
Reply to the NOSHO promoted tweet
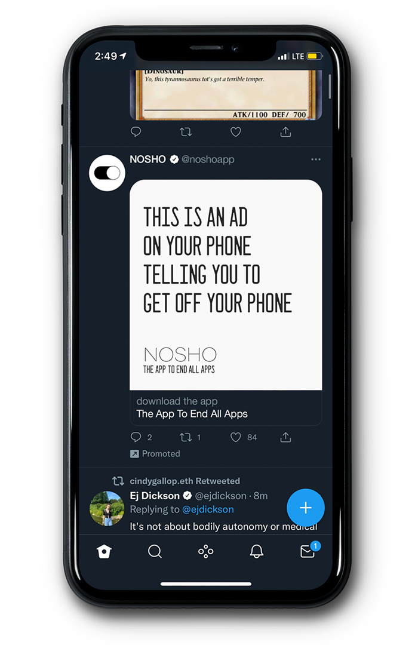pos(136,437)
